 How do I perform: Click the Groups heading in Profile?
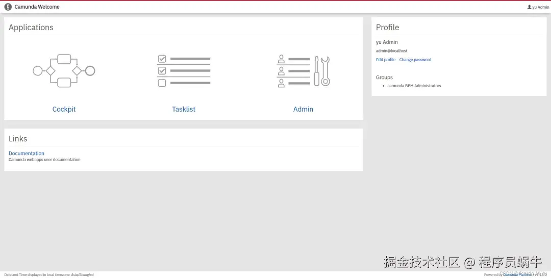(384, 78)
